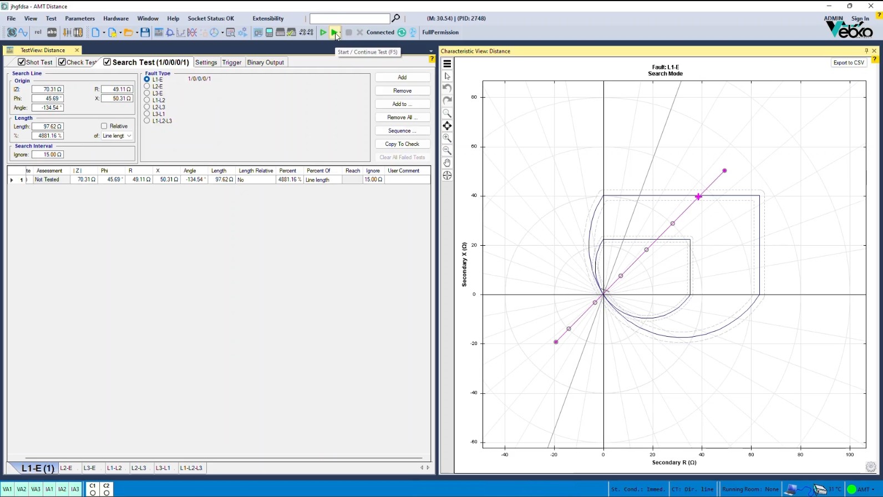Select the zoom out magnifier tool
883x497 pixels.
tap(447, 150)
